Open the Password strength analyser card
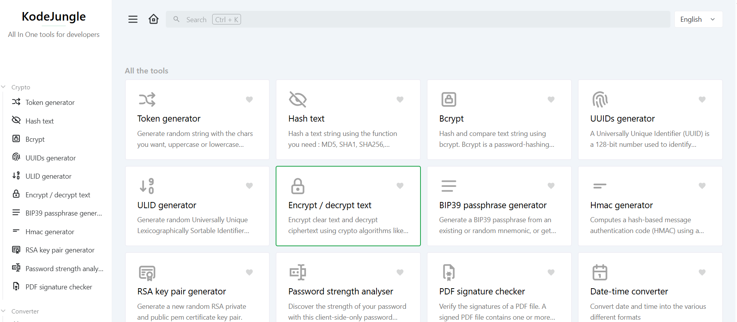This screenshot has height=322, width=737. coord(348,287)
